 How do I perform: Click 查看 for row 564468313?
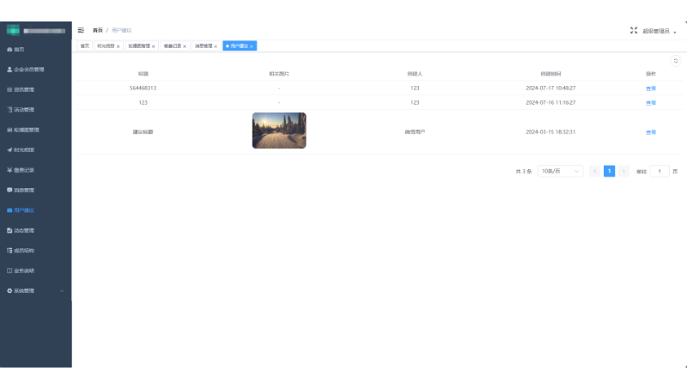point(651,88)
